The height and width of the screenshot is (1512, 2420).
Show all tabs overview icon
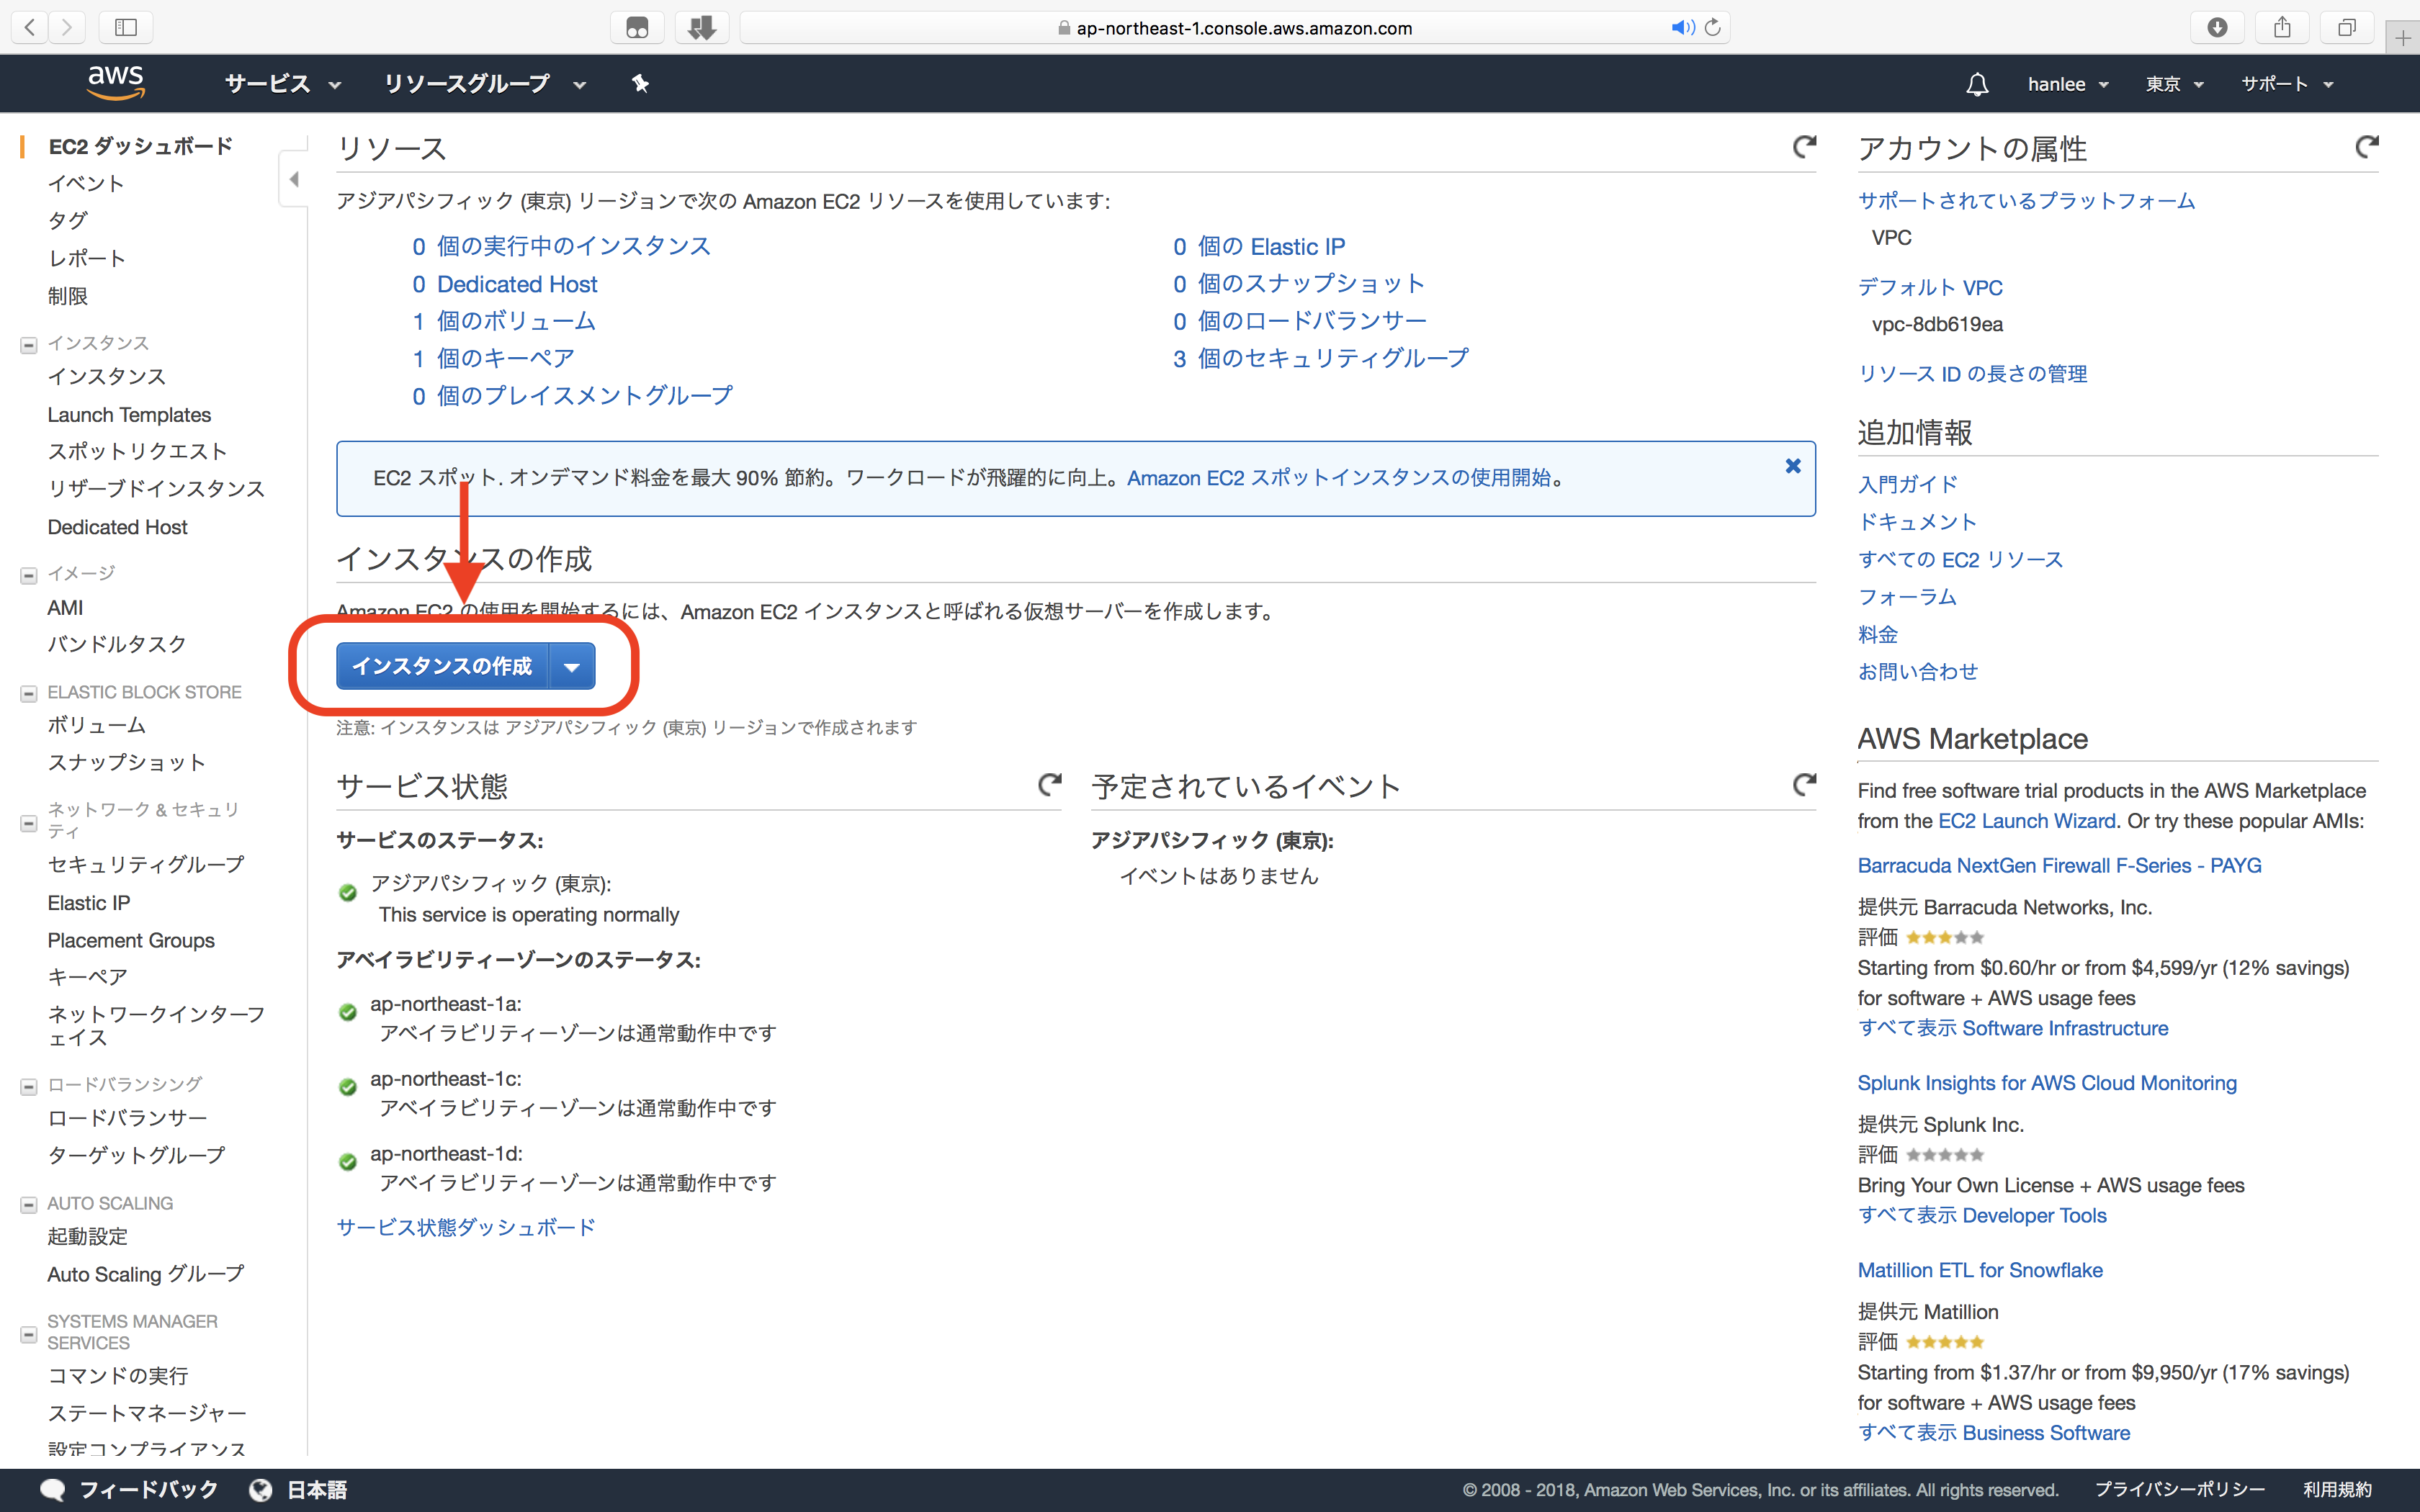pos(2347,27)
